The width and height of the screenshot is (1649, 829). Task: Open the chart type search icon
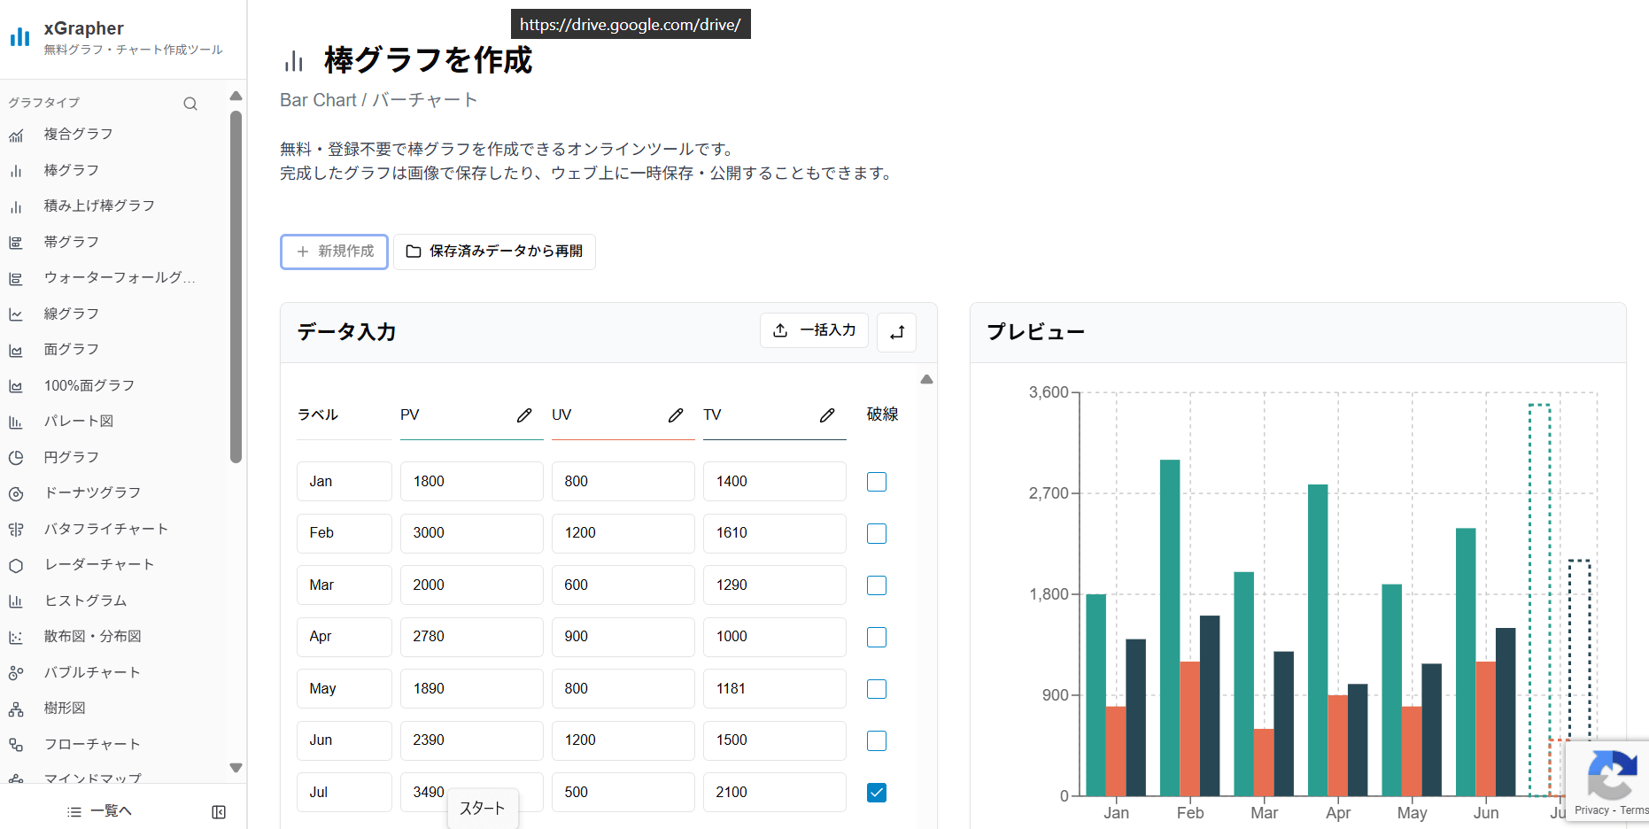(x=190, y=104)
